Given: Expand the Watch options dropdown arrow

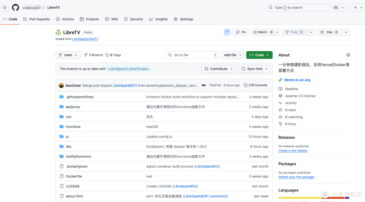Looking at the screenshot, I should point(277,32).
